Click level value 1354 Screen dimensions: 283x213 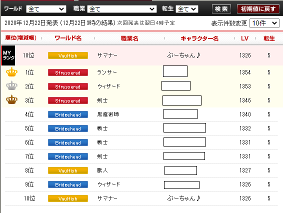tap(245, 72)
